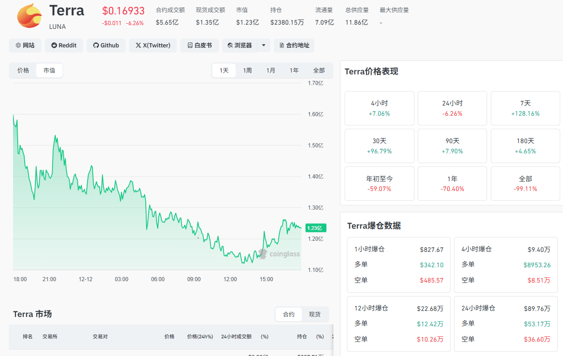Click the 总供应量 11.86亿 stat
The width and height of the screenshot is (563, 356).
[x=357, y=16]
